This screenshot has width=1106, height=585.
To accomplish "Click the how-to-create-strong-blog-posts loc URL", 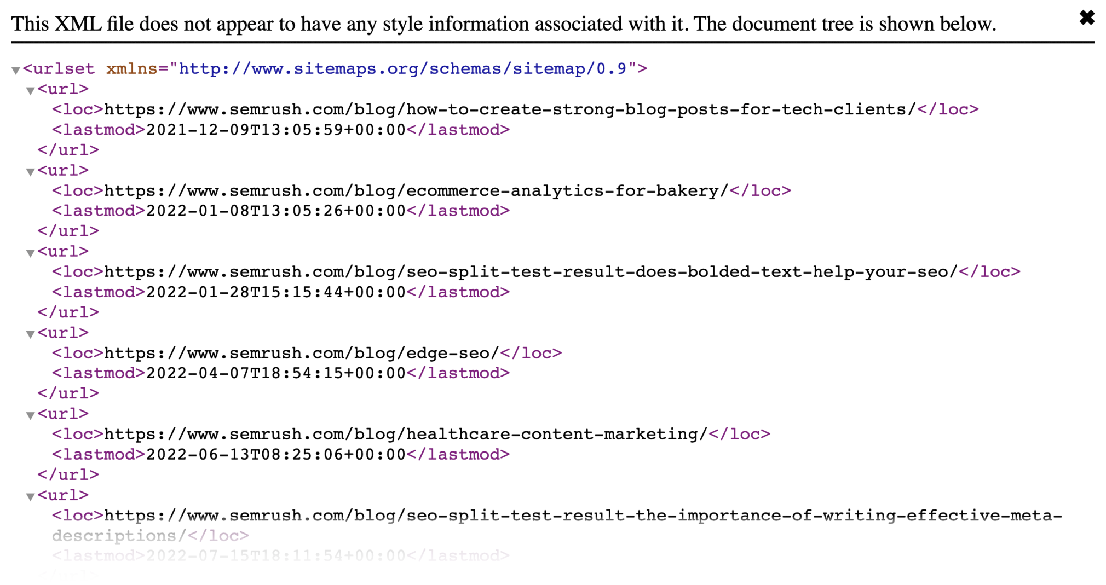I will tap(510, 109).
